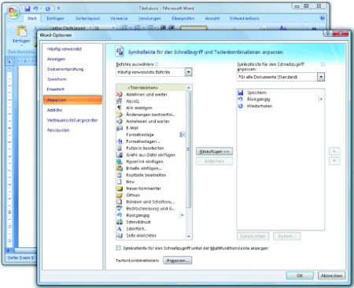Switch to the Einfügen ribbon tab
Image resolution: width=354 pixels, height=288 pixels.
[x=55, y=18]
